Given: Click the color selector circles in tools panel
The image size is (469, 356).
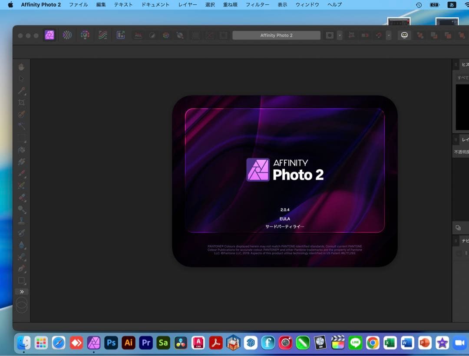Looking at the screenshot, I should [x=21, y=305].
